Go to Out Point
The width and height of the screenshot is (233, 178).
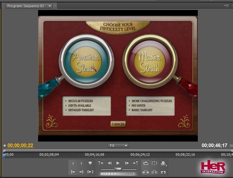point(81,172)
